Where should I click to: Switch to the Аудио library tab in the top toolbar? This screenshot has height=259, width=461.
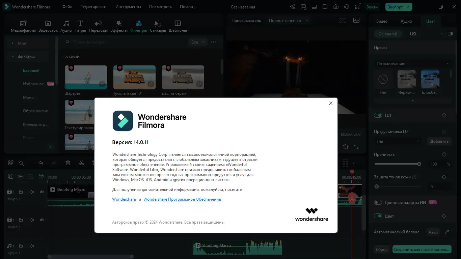66,26
